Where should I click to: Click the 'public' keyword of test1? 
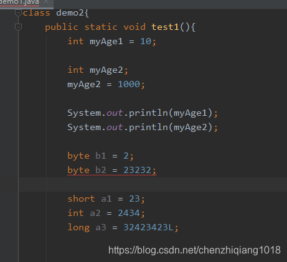click(x=62, y=27)
